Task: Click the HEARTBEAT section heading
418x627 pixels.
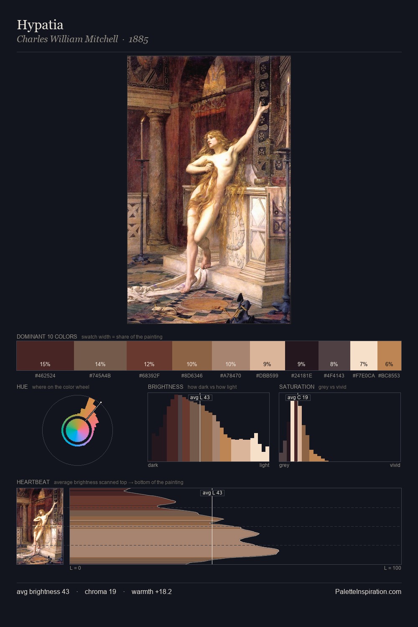Action: [x=33, y=482]
